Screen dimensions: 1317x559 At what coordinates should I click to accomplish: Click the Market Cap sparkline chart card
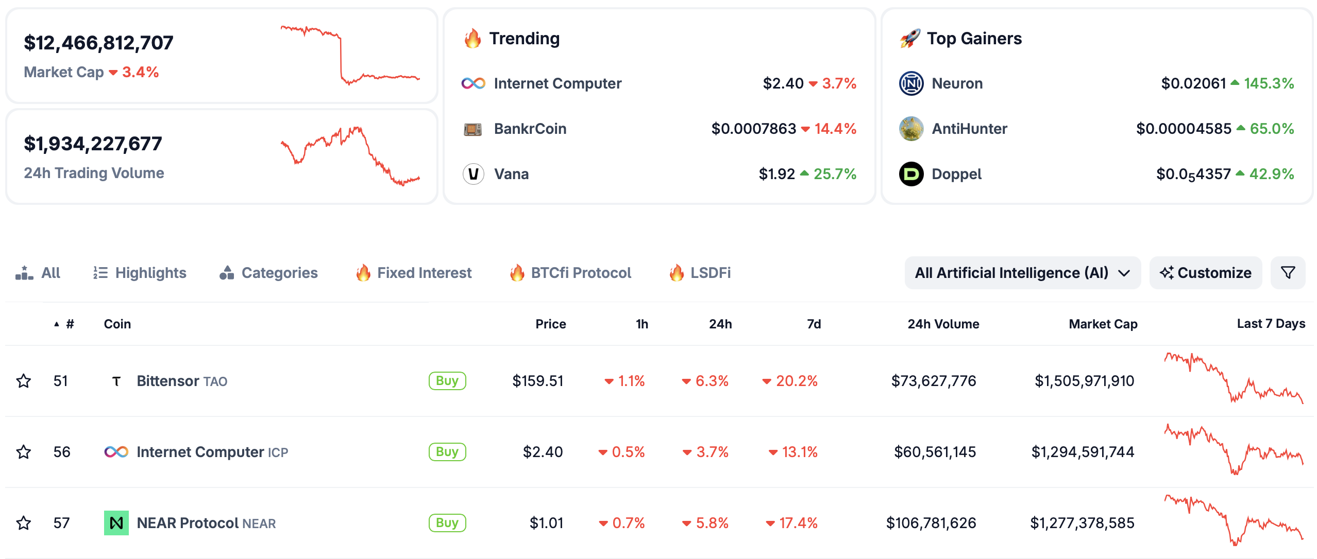tap(350, 55)
